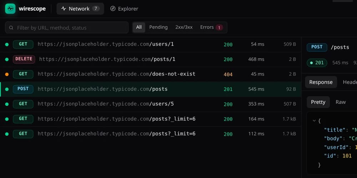The width and height of the screenshot is (357, 178).
Task: Click the /posts path in detail header
Action: (x=340, y=47)
